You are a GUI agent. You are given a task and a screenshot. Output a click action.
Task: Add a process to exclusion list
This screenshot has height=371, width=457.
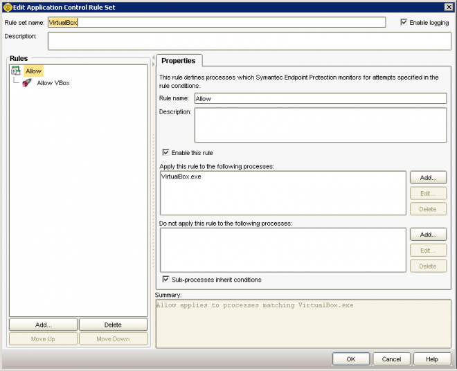[x=428, y=235]
